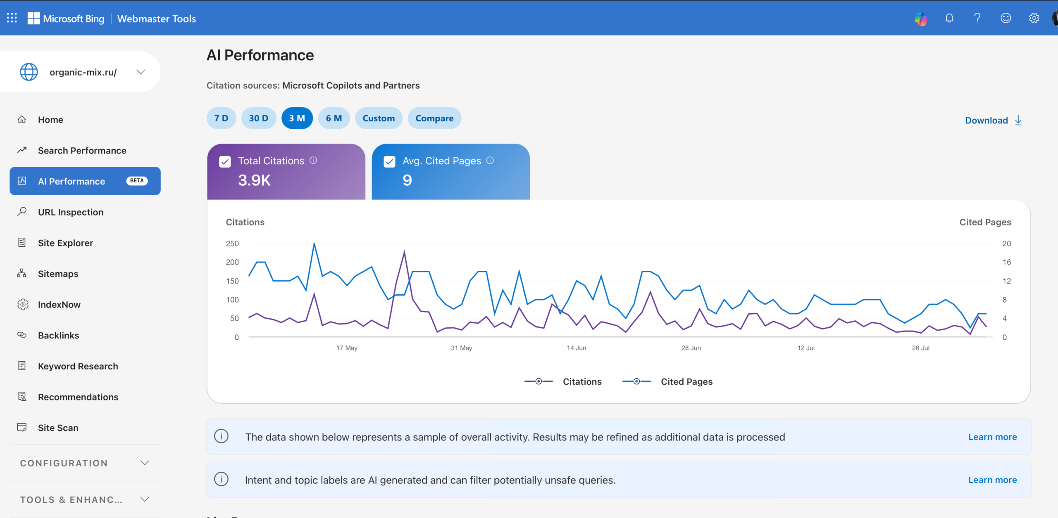This screenshot has width=1058, height=518.
Task: Click Learn more on data sample notice
Action: click(x=992, y=437)
